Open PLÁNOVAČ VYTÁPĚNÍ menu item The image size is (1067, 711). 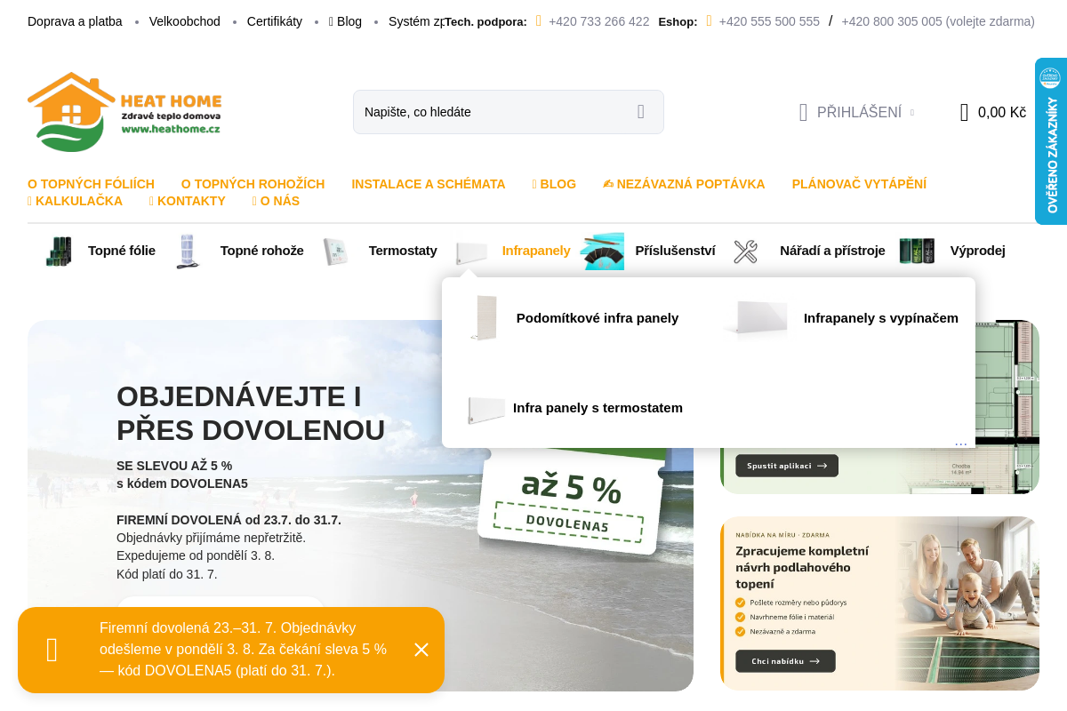[859, 184]
